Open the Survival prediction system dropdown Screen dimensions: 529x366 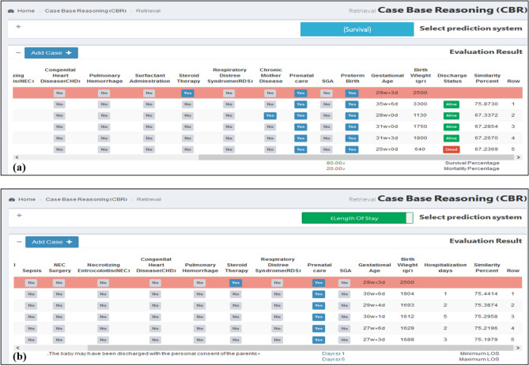click(x=357, y=29)
